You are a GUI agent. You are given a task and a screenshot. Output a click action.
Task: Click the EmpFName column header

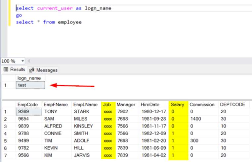[x=57, y=104]
